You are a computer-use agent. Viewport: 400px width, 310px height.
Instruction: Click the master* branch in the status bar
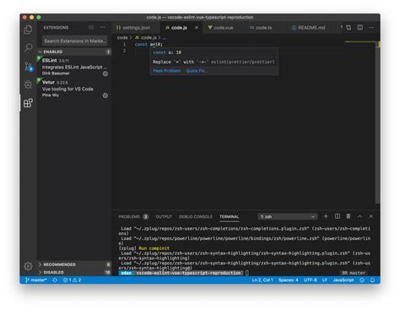click(x=35, y=280)
